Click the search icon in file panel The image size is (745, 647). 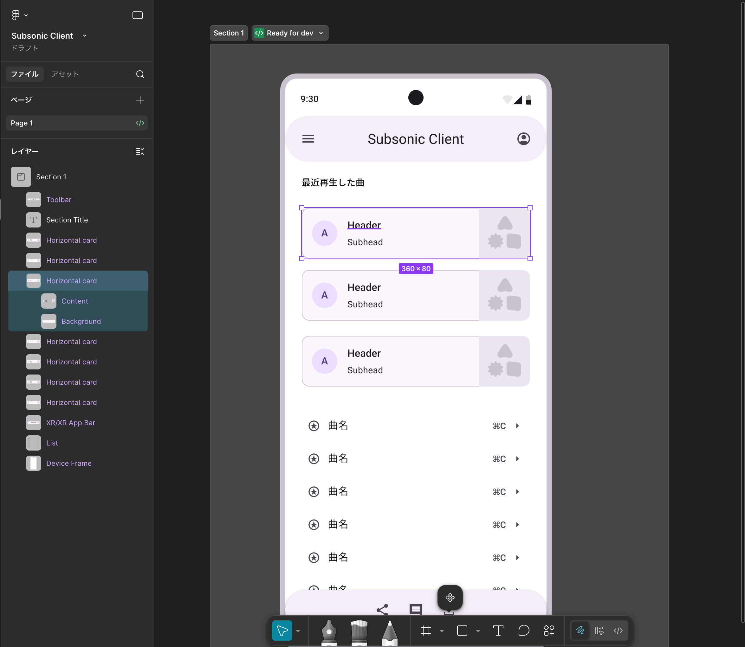pyautogui.click(x=140, y=74)
